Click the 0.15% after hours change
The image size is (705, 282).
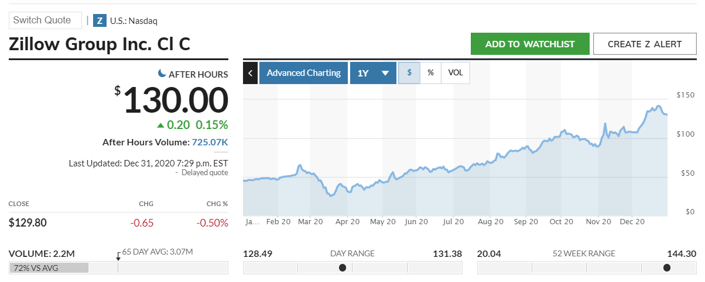[212, 125]
